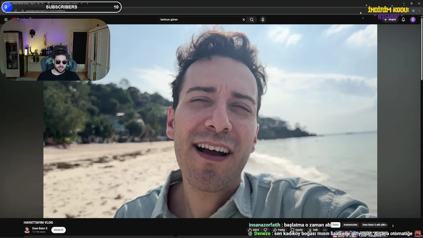Click the youtube.com address bar URL
The height and width of the screenshot is (238, 423).
pos(46,11)
